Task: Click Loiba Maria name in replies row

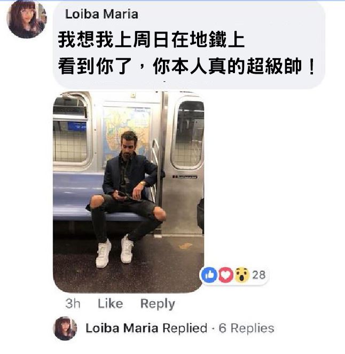Action: (x=122, y=328)
